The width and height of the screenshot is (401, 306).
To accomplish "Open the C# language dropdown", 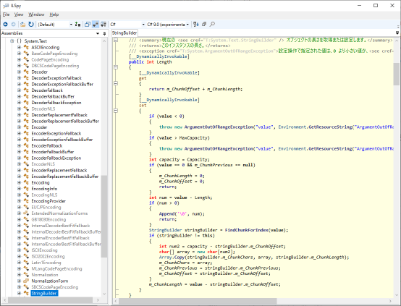I will point(127,25).
